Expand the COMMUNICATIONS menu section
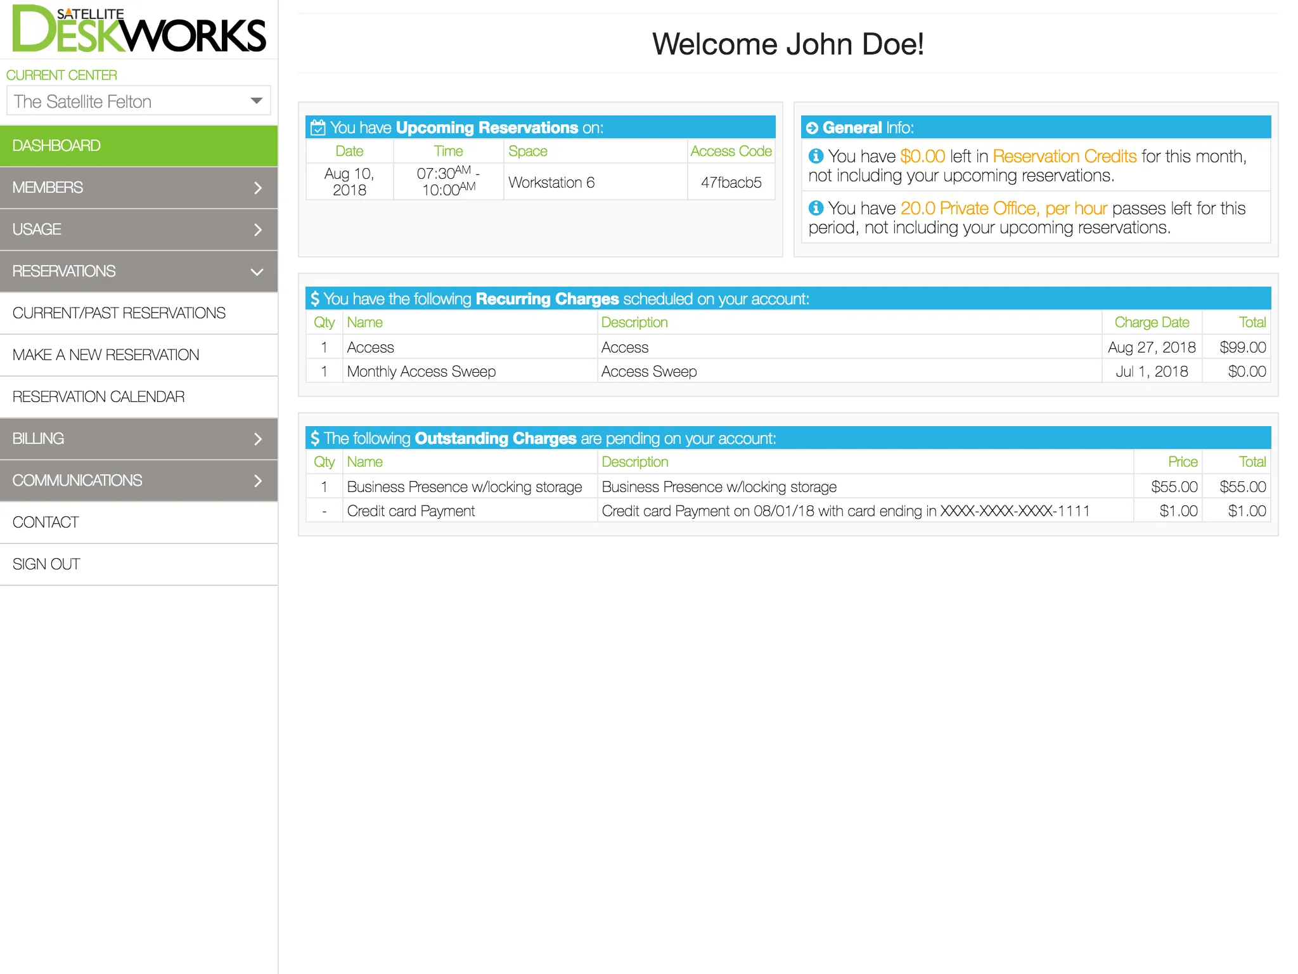 [x=138, y=480]
